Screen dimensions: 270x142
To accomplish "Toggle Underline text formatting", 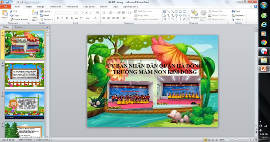I will pyautogui.click(x=67, y=18).
